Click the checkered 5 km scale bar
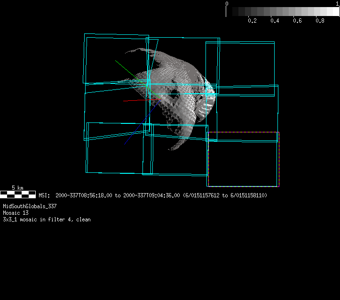The image size is (340, 300). [x=17, y=194]
